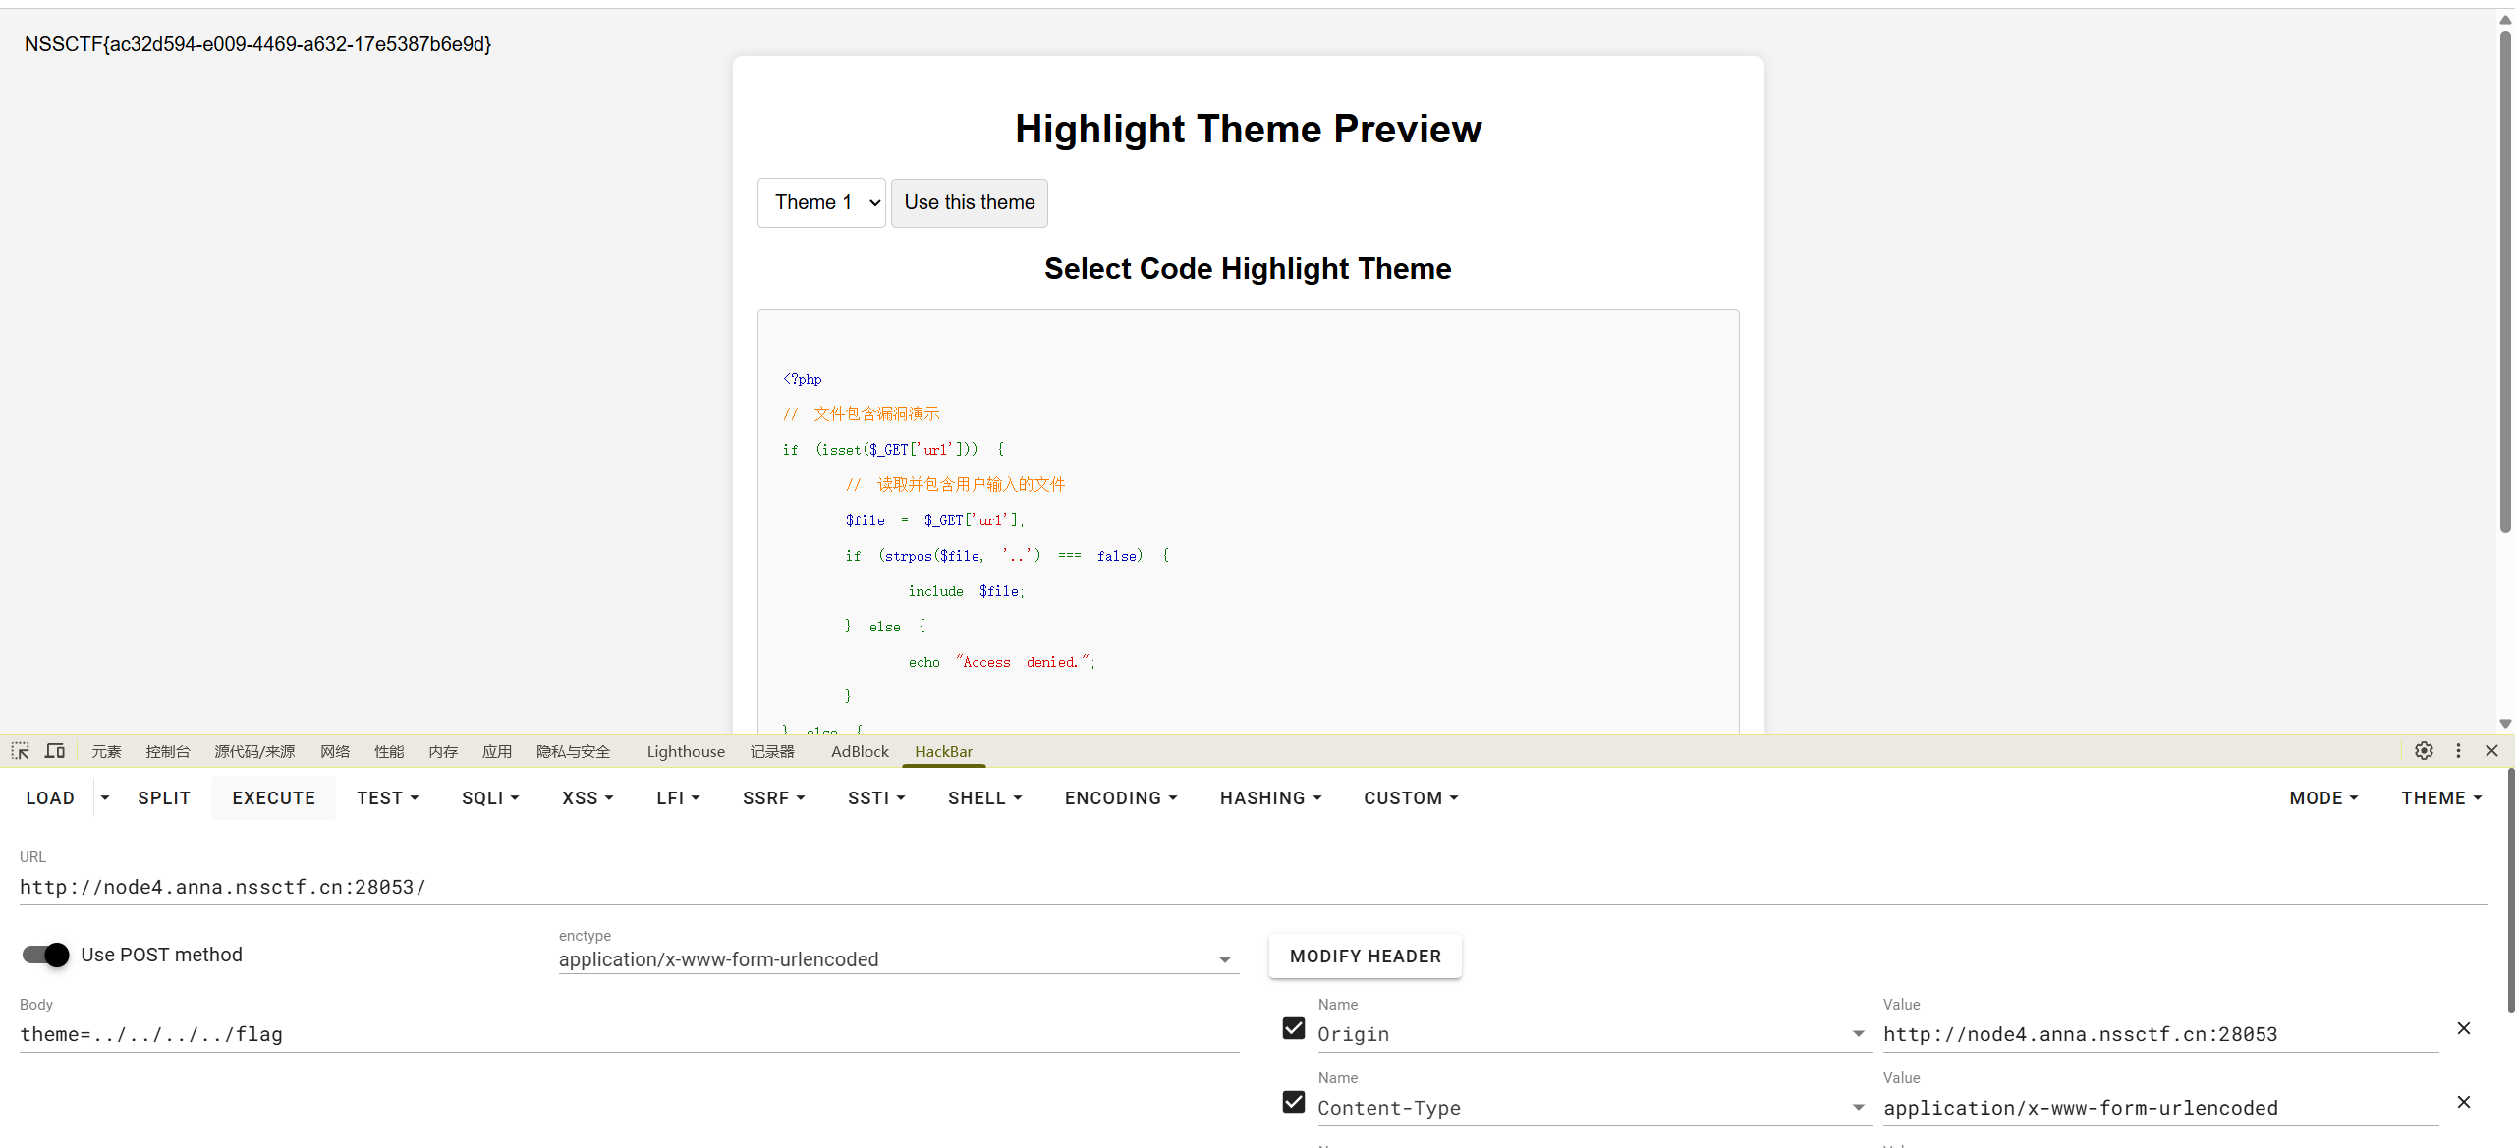2515x1148 pixels.
Task: Toggle the Use POST method switch
Action: [x=46, y=955]
